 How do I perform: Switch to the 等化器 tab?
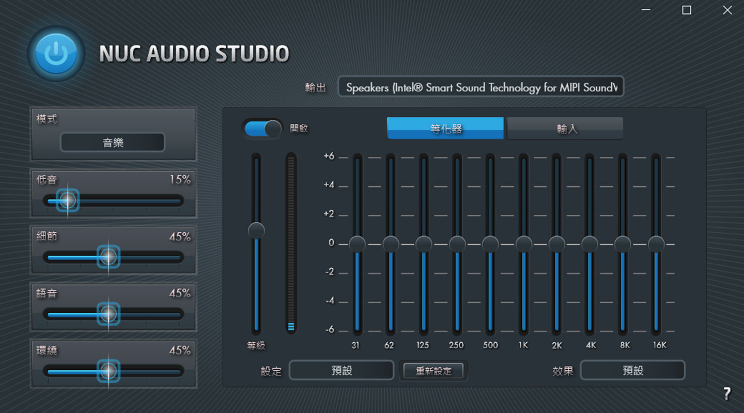tap(445, 128)
